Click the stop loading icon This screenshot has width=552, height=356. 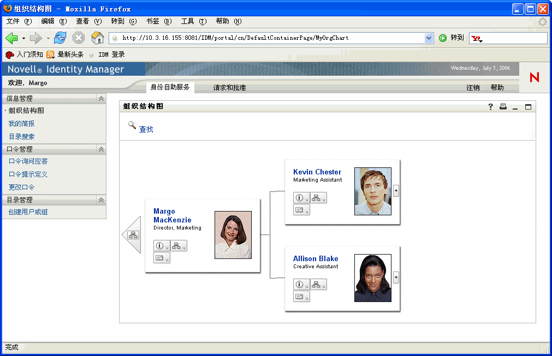(79, 38)
